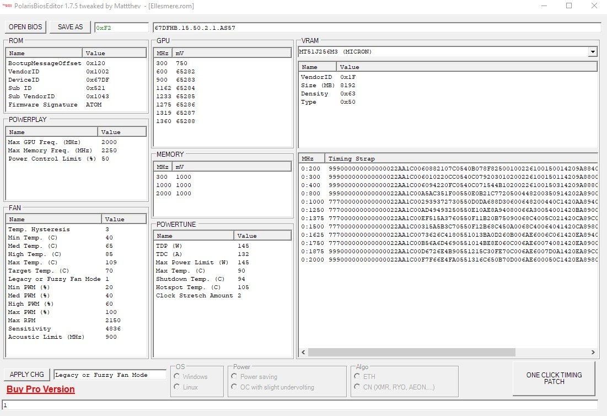Expand the VRAM memory type dropdown
The width and height of the screenshot is (607, 416).
593,52
